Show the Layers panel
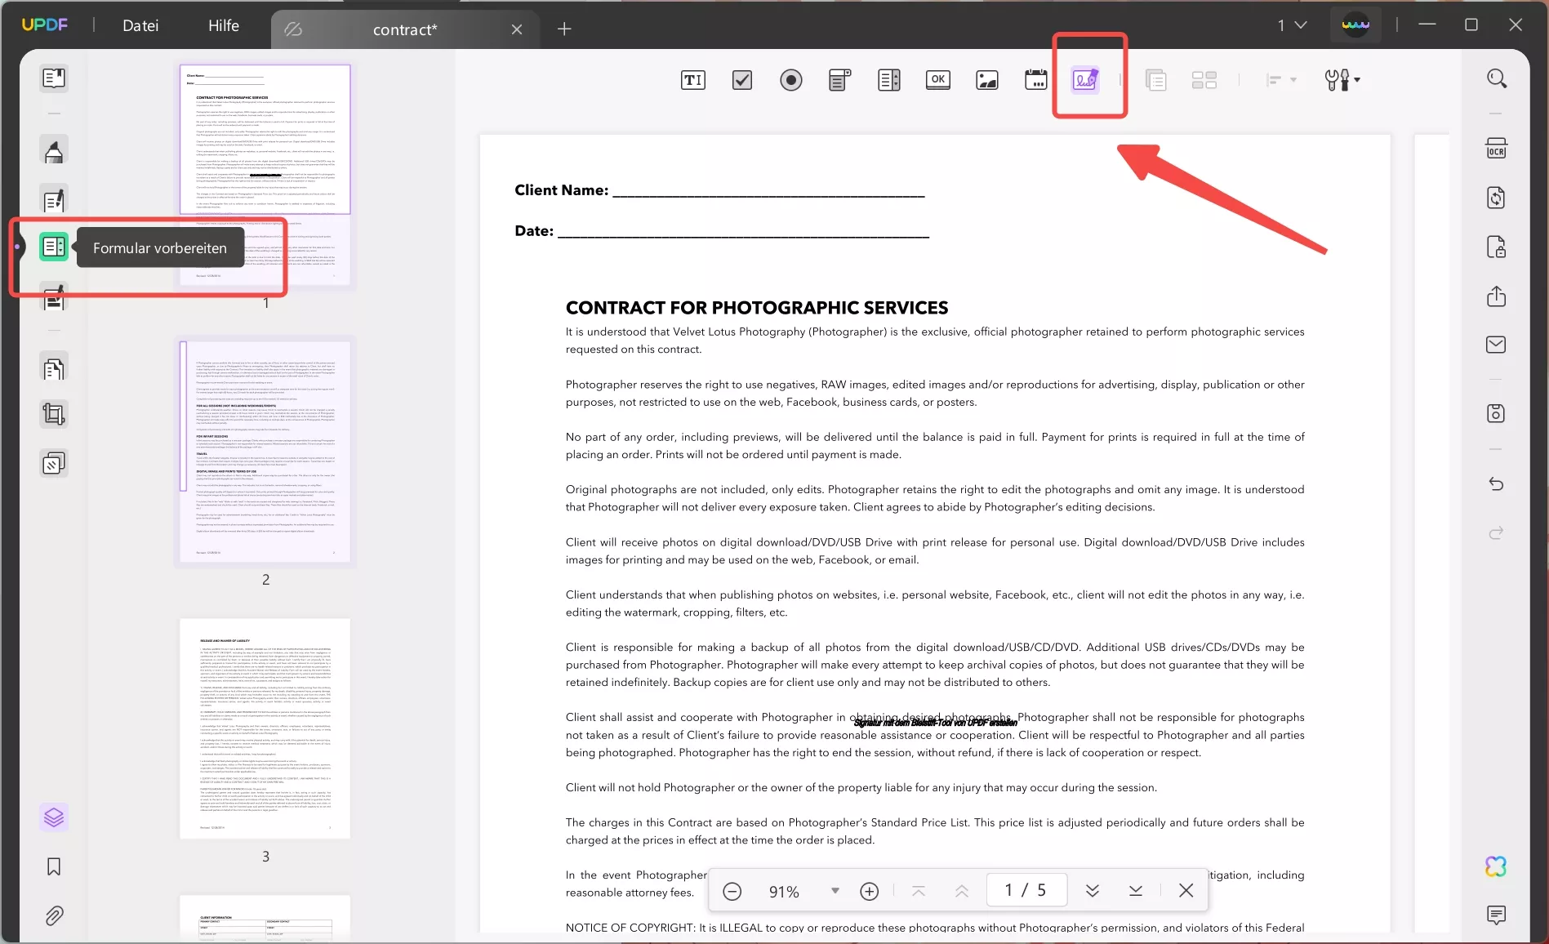The width and height of the screenshot is (1549, 944). (54, 817)
